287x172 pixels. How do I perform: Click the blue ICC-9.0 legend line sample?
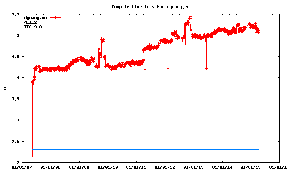point(56,27)
